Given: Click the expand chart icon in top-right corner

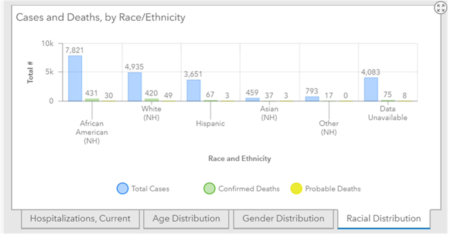Looking at the screenshot, I should (x=441, y=8).
